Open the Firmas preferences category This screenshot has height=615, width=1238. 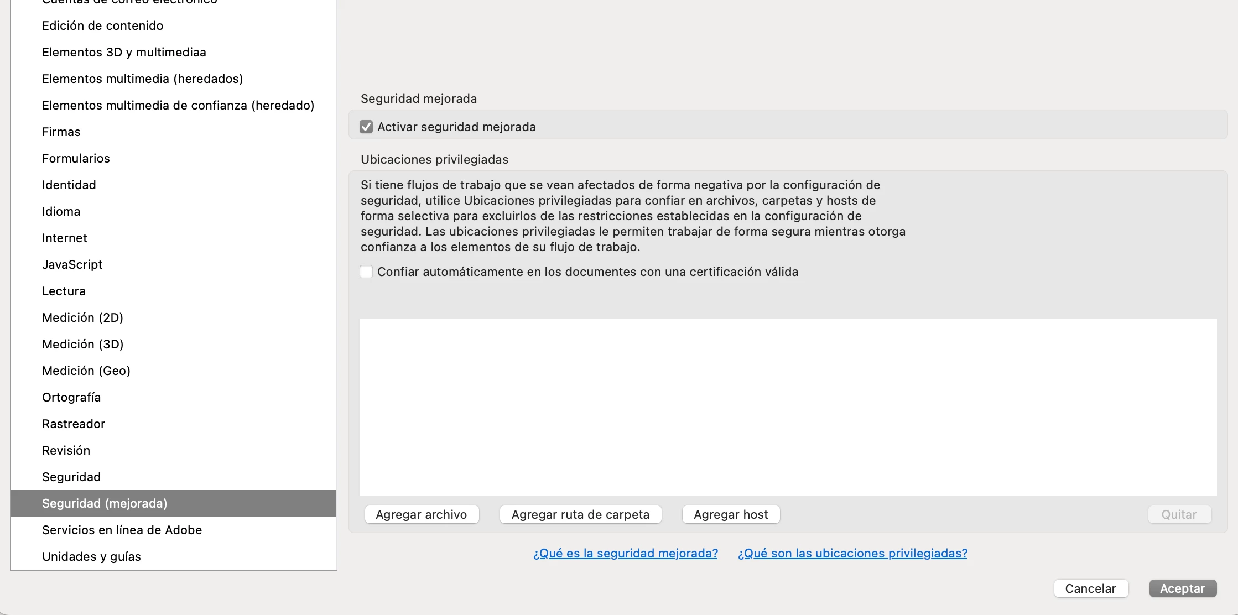61,132
